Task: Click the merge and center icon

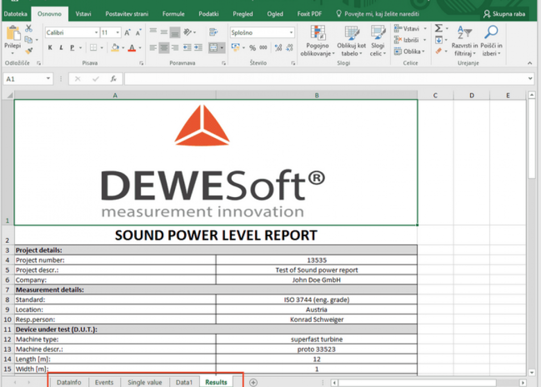Action: [213, 47]
